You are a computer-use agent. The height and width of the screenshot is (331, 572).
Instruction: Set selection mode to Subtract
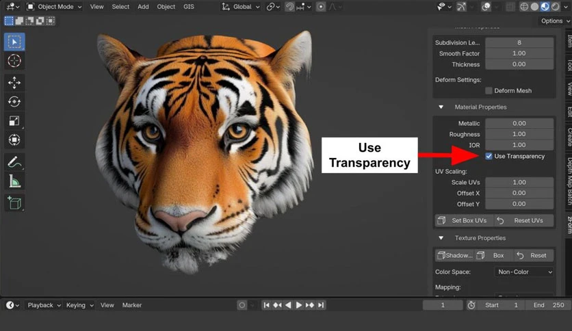(29, 21)
